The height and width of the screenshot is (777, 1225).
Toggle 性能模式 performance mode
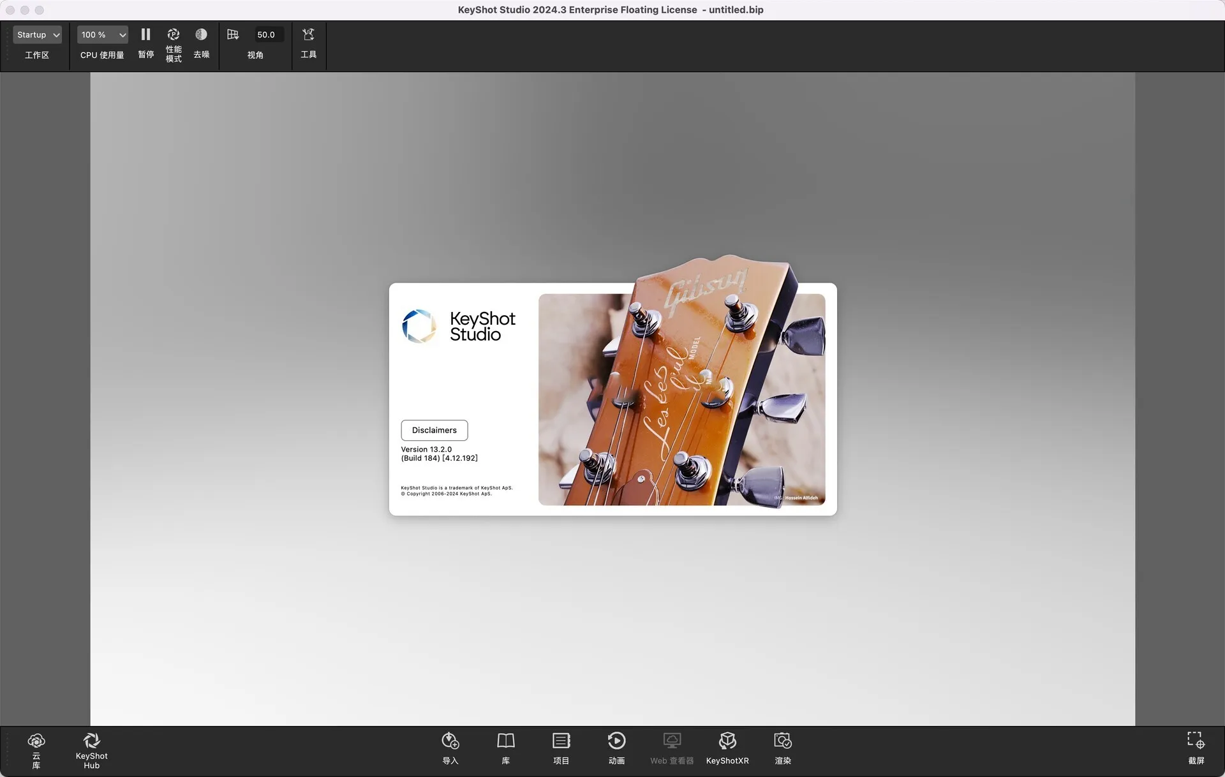[x=174, y=34]
